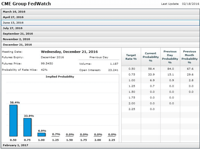
Task: Expand the September 21, 2016 meeting section
Action: click(x=100, y=34)
